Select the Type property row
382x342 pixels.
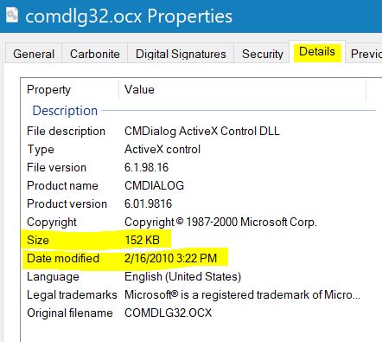tap(199, 150)
